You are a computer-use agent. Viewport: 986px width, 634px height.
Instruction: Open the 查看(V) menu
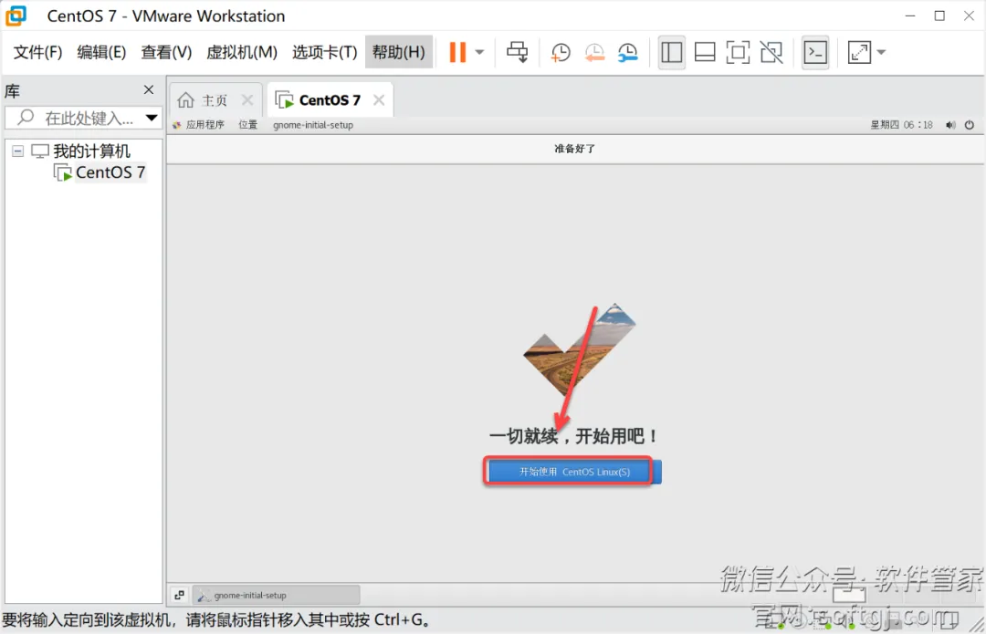pyautogui.click(x=166, y=52)
